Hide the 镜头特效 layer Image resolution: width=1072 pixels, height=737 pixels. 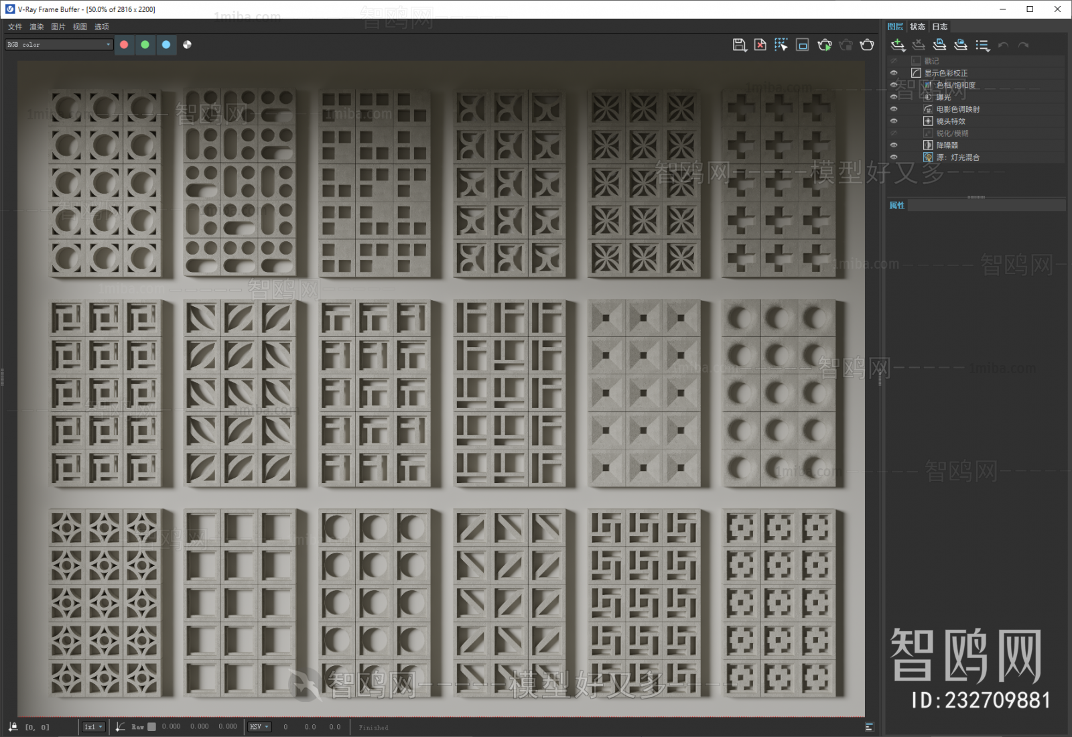pos(893,121)
